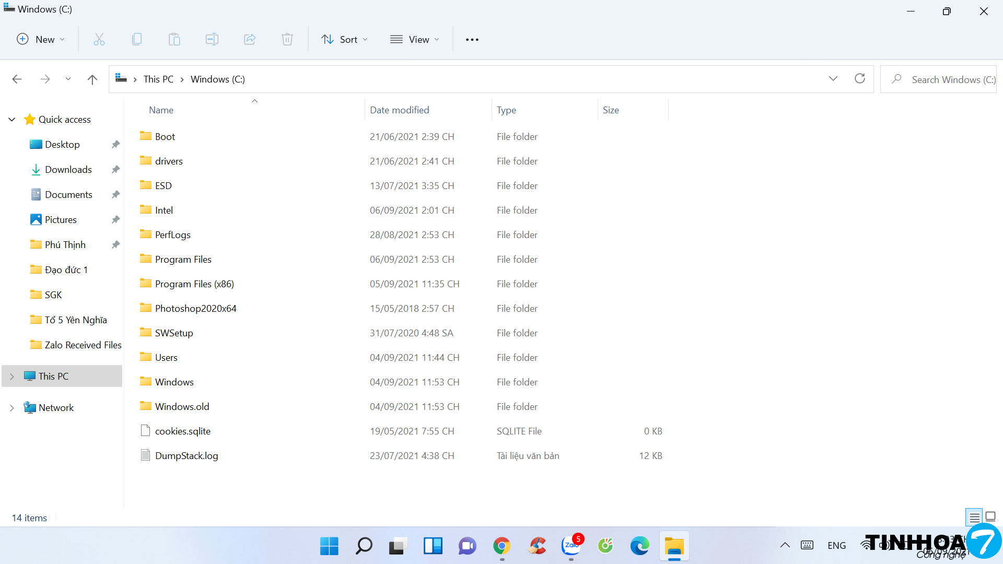Go up one level with up arrow
The width and height of the screenshot is (1003, 564).
coord(92,79)
